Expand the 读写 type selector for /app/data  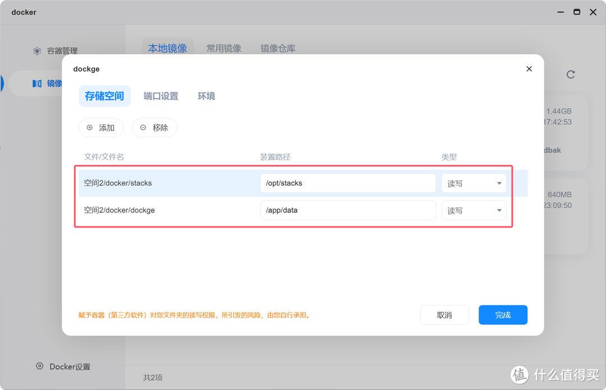474,210
